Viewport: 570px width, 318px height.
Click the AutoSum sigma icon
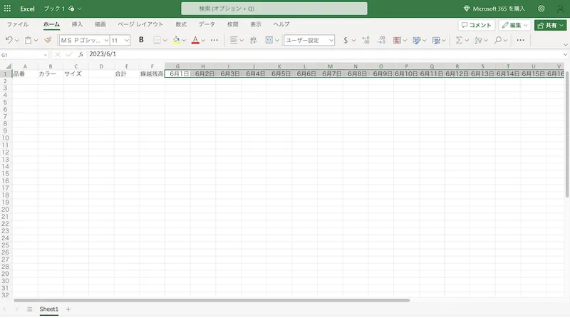[x=459, y=40]
